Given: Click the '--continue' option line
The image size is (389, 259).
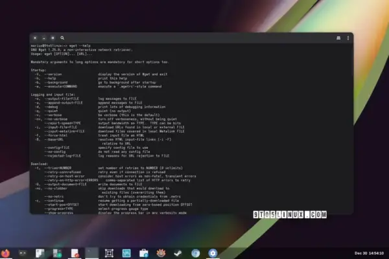Looking at the screenshot, I should (107, 201).
